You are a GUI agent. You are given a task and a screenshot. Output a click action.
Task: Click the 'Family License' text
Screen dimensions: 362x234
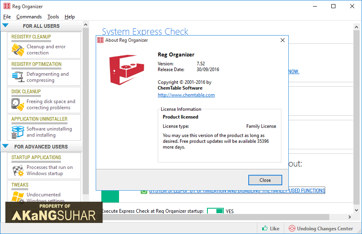pyautogui.click(x=261, y=126)
